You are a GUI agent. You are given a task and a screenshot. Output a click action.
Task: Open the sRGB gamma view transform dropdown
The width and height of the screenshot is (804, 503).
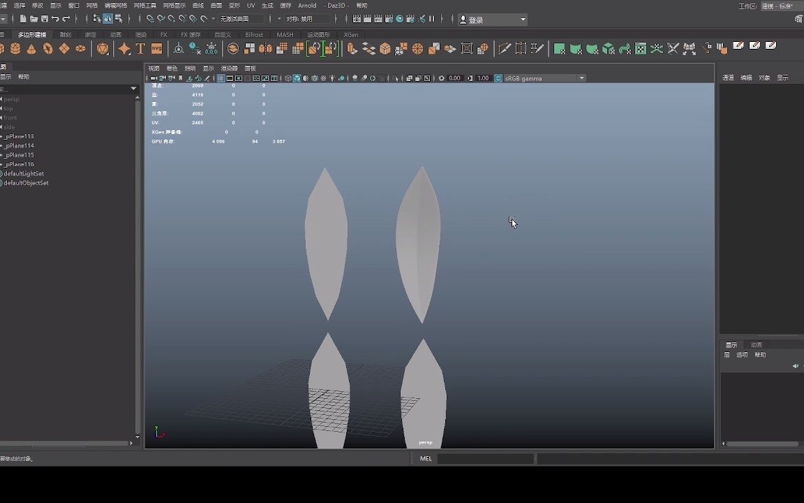544,78
